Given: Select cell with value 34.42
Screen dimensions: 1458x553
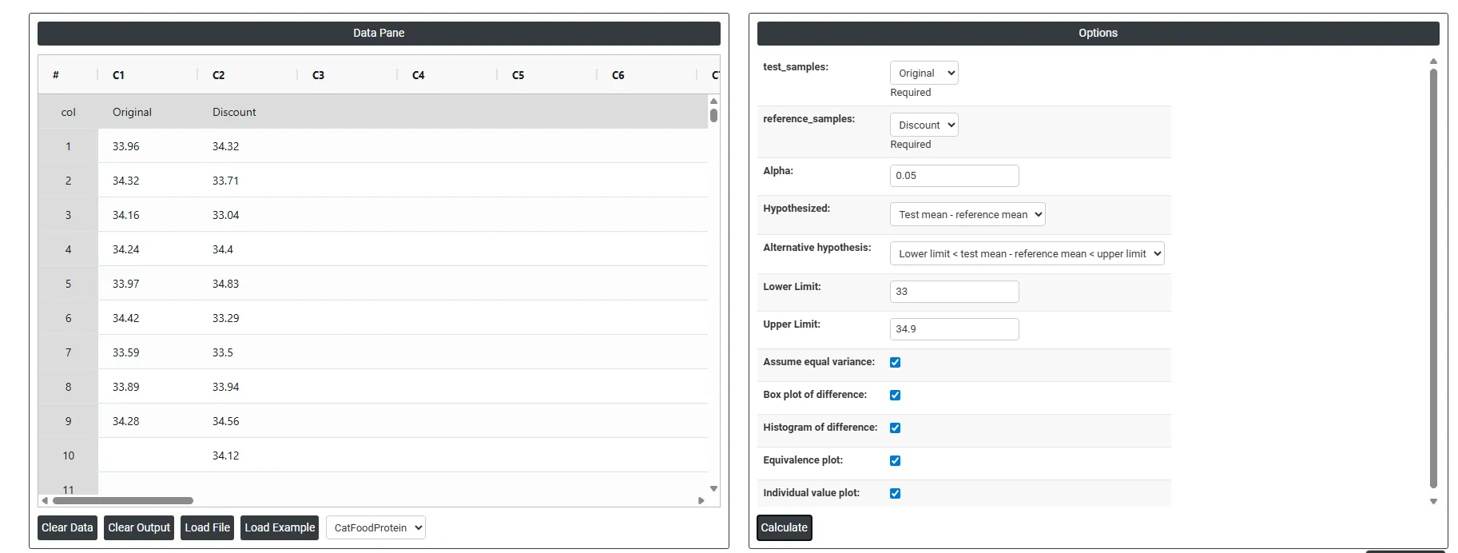Looking at the screenshot, I should pos(148,318).
